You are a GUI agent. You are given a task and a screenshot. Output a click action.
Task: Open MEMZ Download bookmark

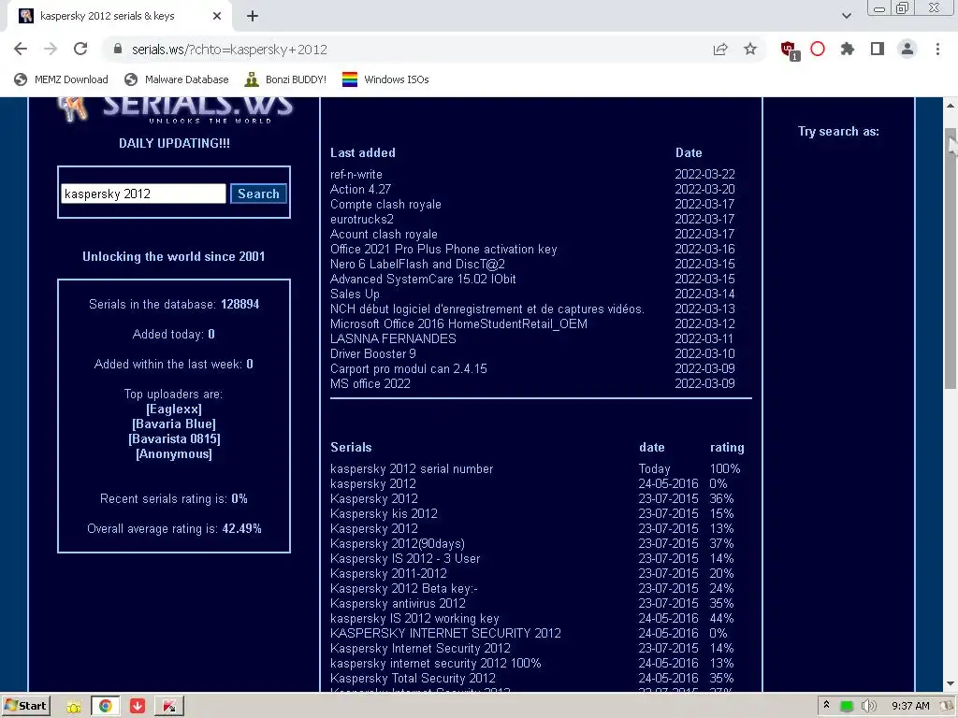coord(61,79)
